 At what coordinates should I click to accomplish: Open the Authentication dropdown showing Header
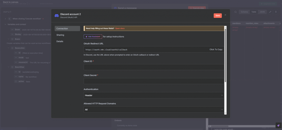coord(154,95)
